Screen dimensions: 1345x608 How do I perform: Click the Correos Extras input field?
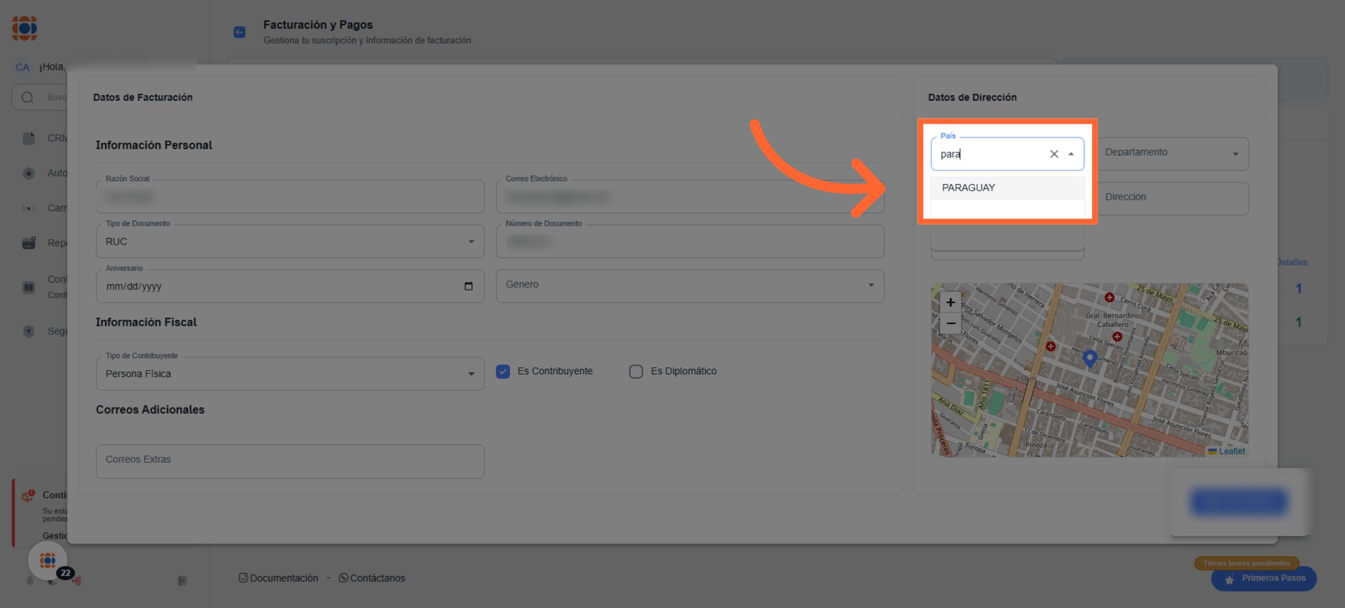290,461
